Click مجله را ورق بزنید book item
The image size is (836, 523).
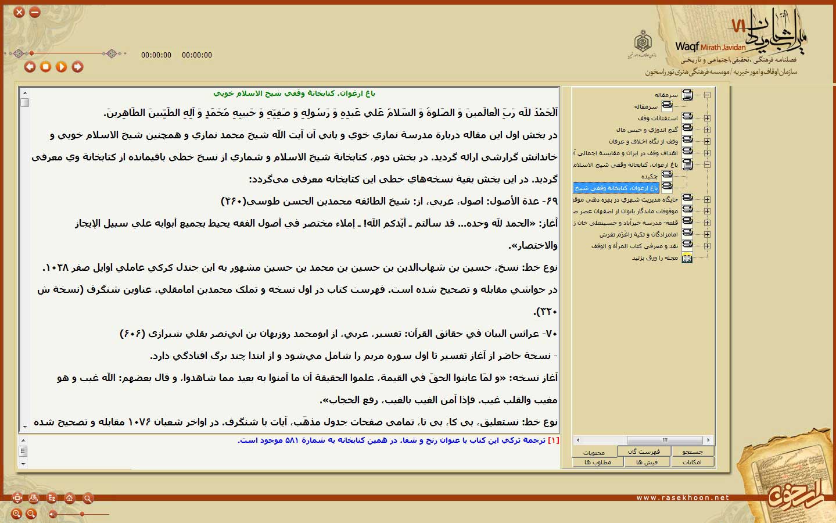(655, 257)
